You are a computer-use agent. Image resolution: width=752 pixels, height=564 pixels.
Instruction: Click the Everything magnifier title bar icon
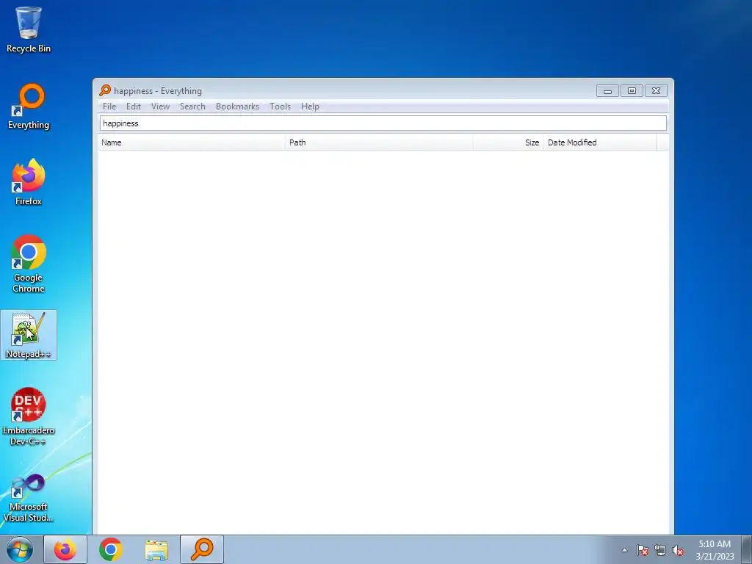pyautogui.click(x=105, y=90)
